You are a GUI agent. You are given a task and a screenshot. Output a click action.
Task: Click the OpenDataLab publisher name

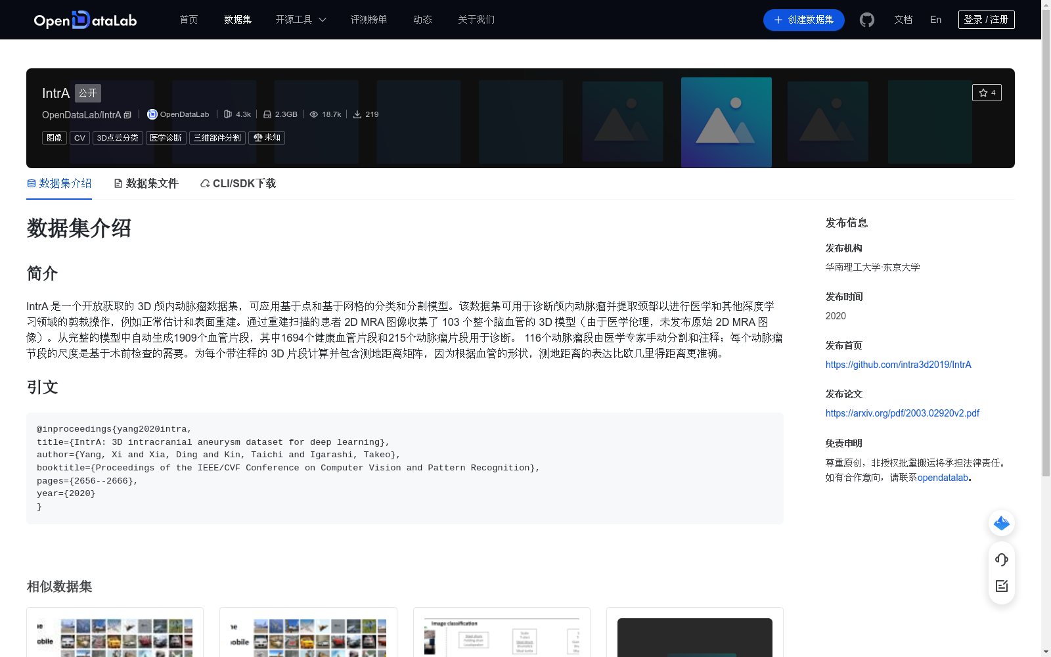point(185,114)
